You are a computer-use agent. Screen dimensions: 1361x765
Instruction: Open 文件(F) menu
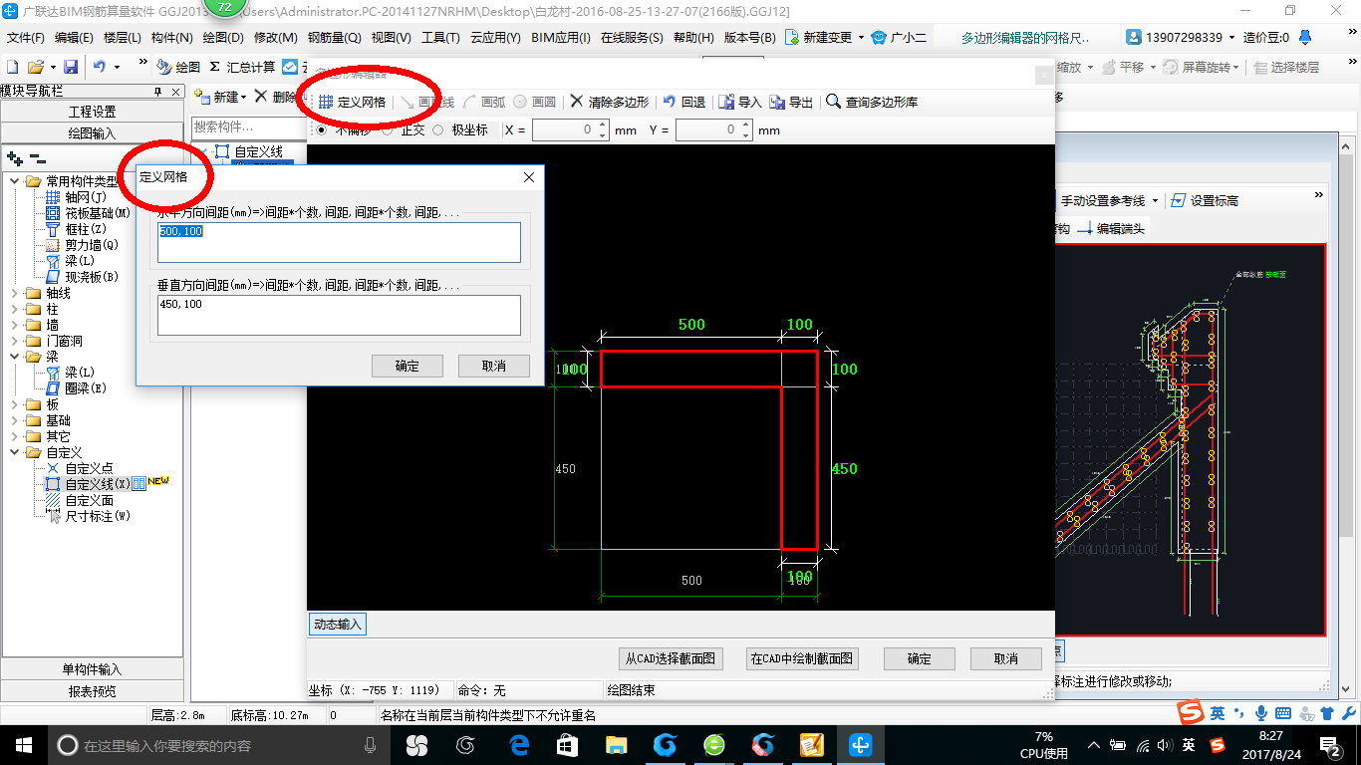[26, 37]
